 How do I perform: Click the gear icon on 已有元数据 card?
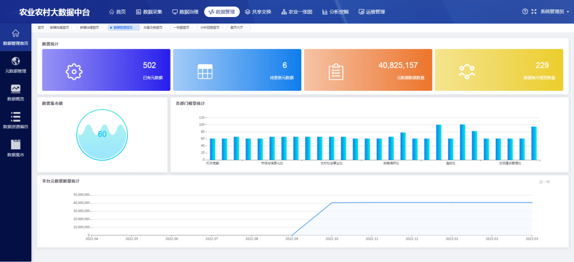tap(74, 71)
